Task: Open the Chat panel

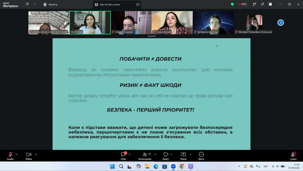Action: click(x=123, y=156)
